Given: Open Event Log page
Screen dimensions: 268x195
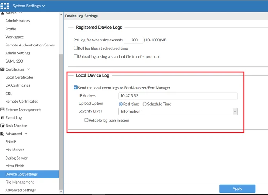Looking at the screenshot, I should [14, 118].
